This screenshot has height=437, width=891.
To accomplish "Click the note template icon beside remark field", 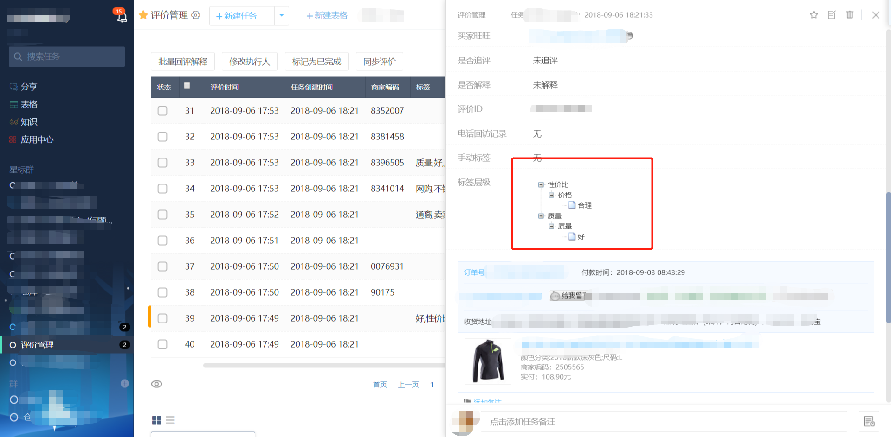I will tap(869, 421).
